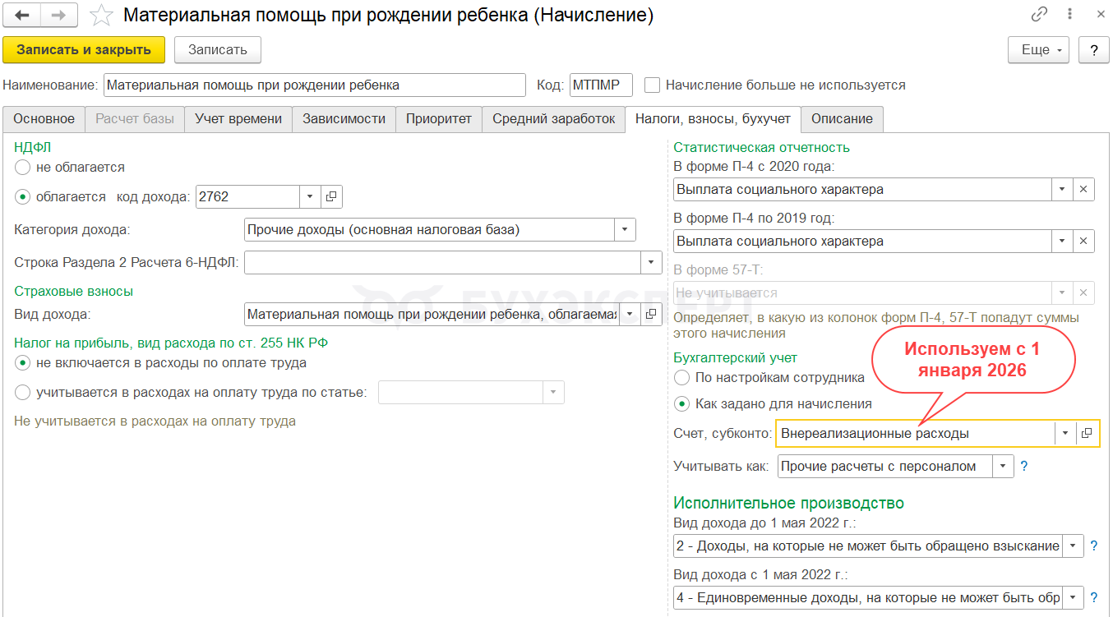Open the Счет, субконто record
The height and width of the screenshot is (617, 1113).
point(1087,433)
